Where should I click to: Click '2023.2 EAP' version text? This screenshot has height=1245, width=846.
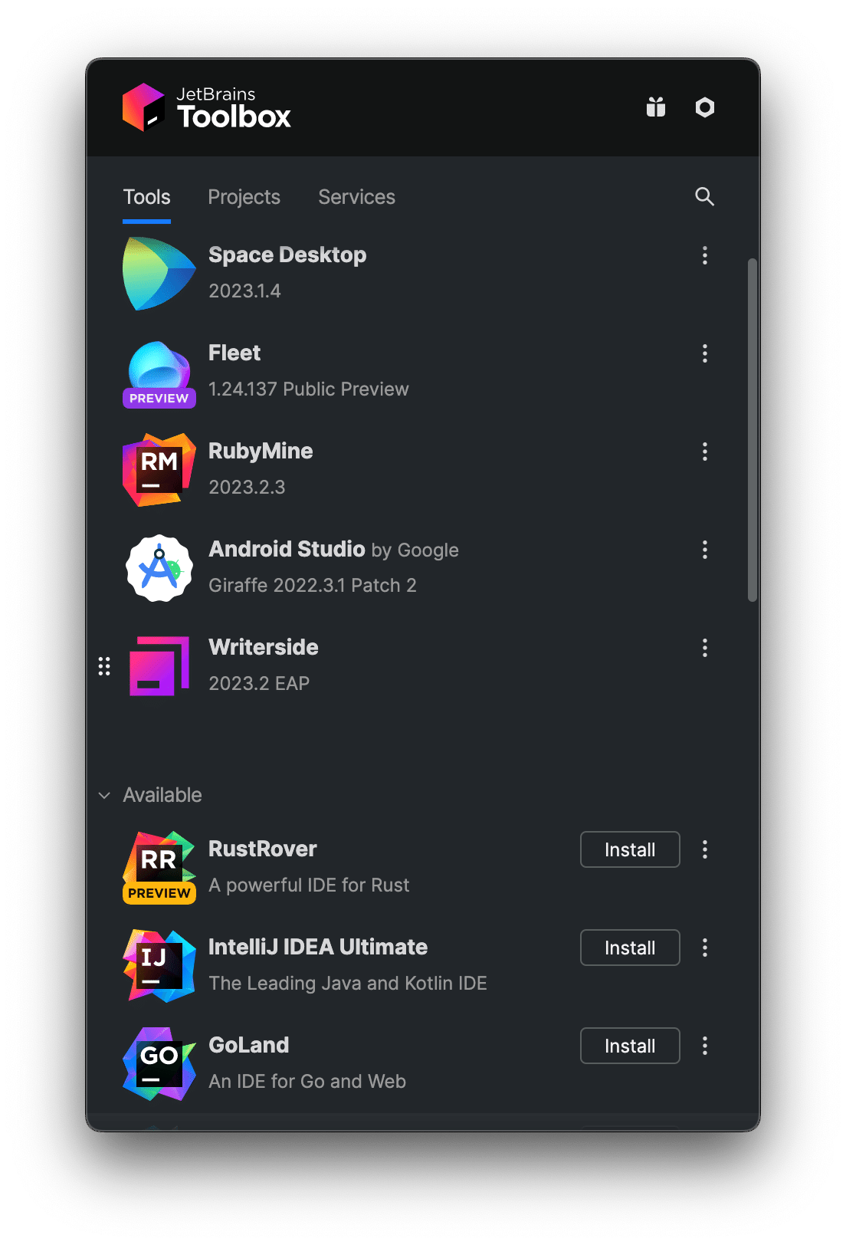259,684
